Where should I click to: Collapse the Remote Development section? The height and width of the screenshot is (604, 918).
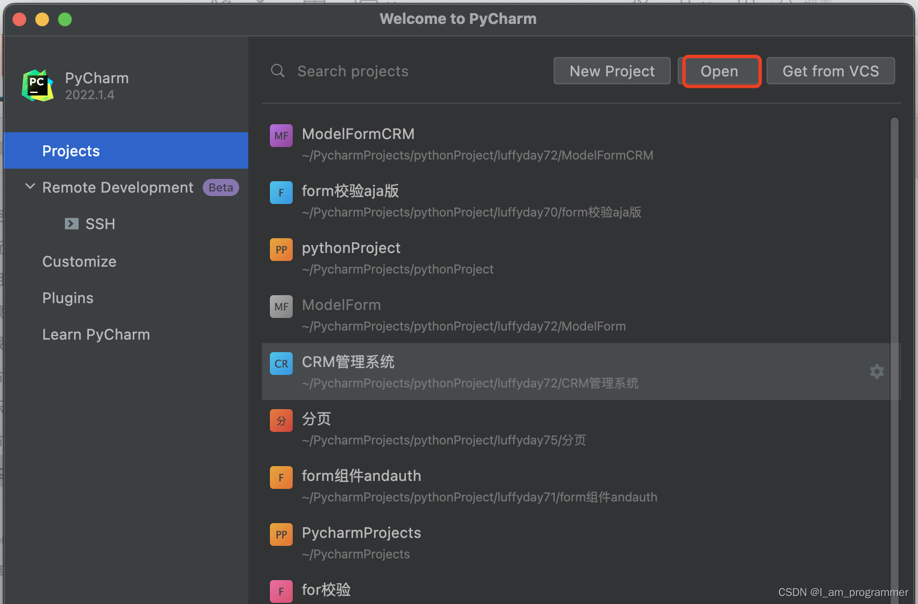[30, 187]
